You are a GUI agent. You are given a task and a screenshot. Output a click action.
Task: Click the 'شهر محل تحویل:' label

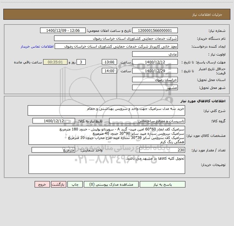tap(212, 88)
